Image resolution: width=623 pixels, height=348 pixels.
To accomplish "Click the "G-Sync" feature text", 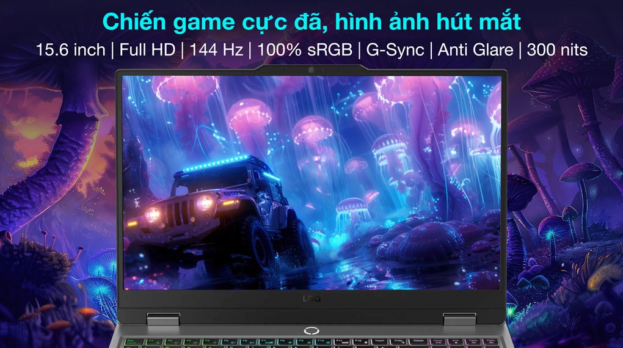I will pyautogui.click(x=395, y=51).
